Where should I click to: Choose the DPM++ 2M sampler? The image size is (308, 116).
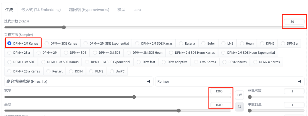pos(47,53)
